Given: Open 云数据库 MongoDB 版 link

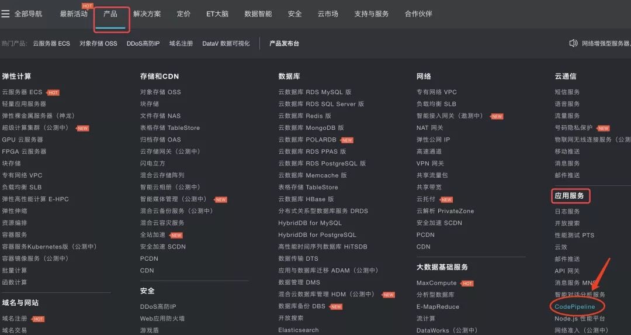Looking at the screenshot, I should click(311, 127).
